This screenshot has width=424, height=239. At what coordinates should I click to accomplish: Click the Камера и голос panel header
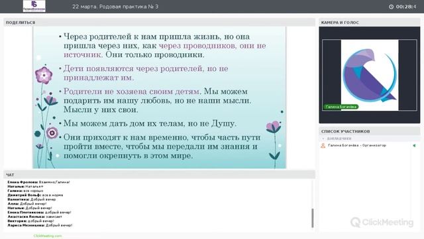click(x=370, y=23)
